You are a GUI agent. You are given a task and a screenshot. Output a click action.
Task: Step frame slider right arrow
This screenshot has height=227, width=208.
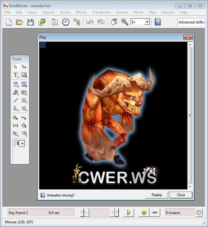(x=112, y=213)
